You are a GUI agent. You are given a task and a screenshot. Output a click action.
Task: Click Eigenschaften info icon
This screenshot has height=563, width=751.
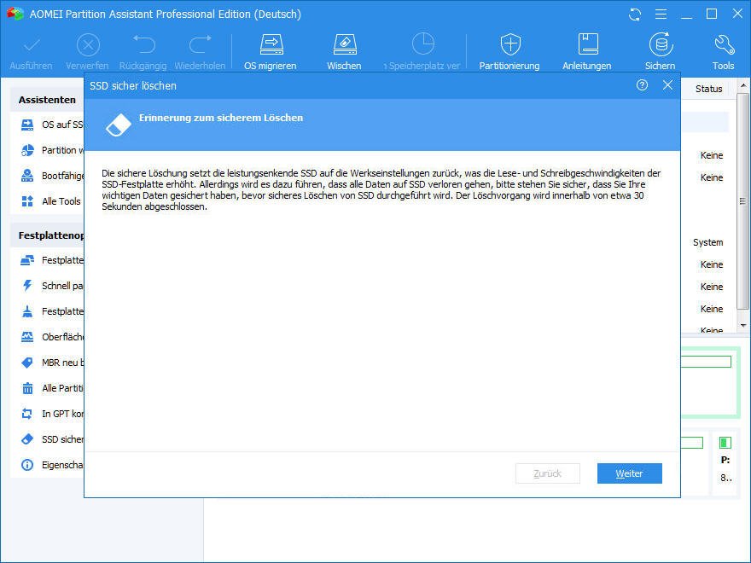click(27, 465)
